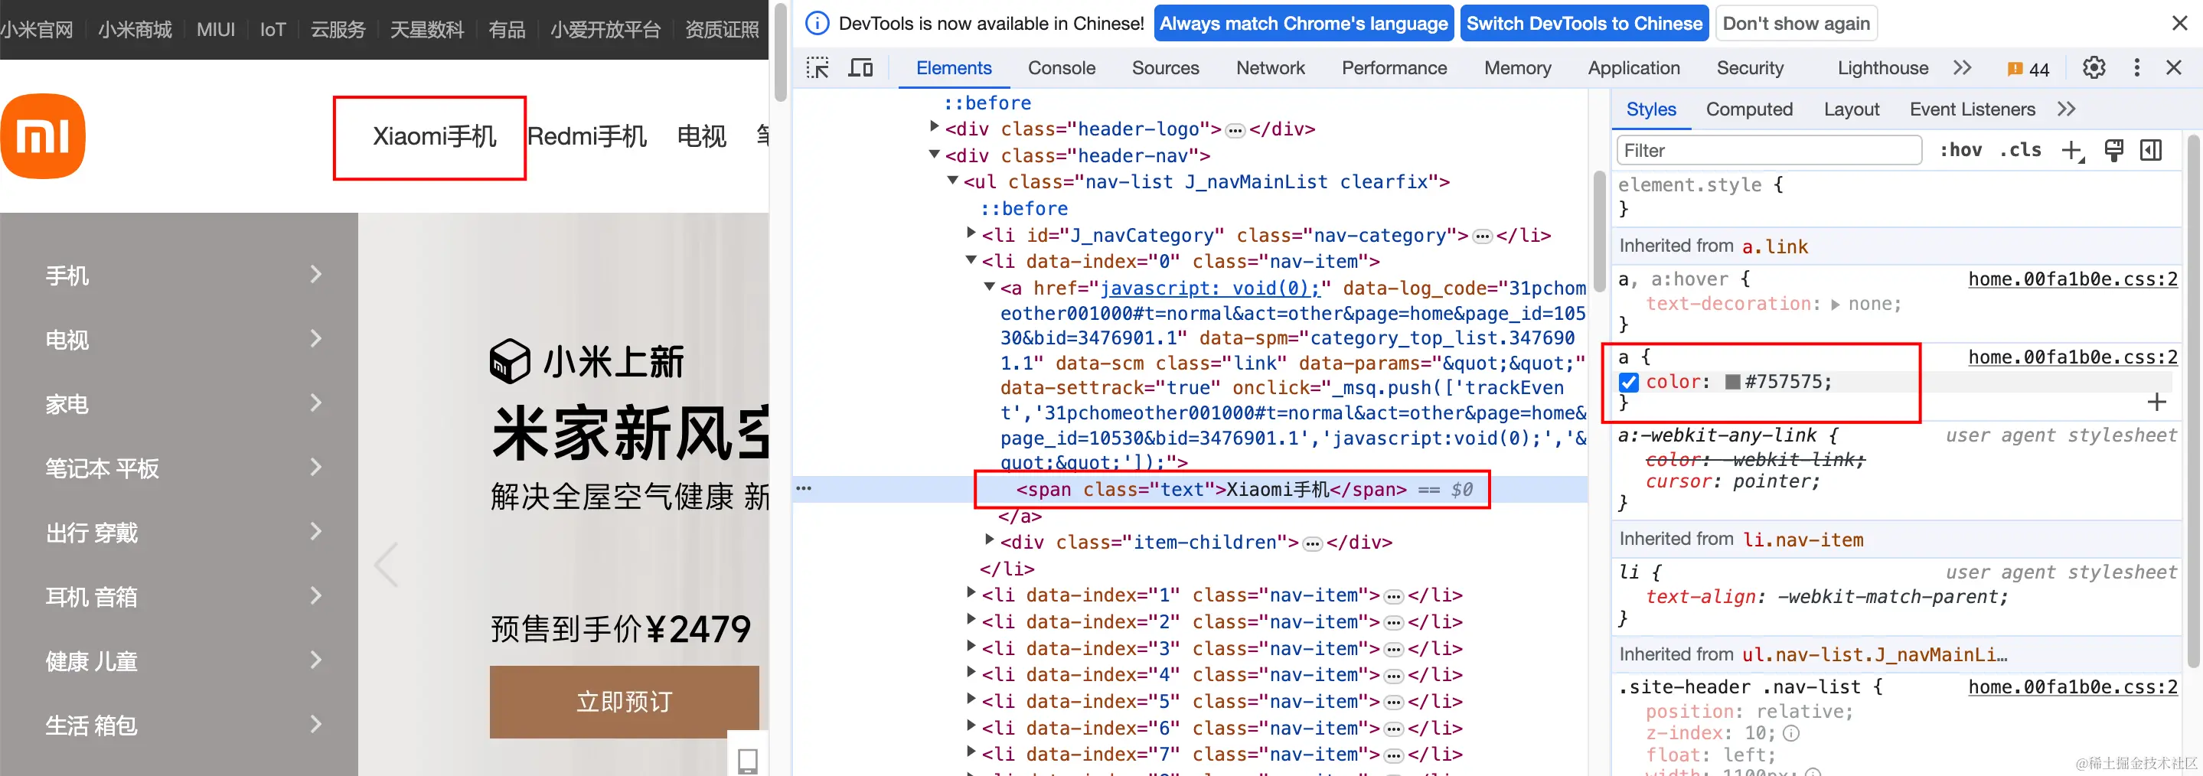Click the Xiaomi手机 navigation item
Viewport: 2203px width, 776px height.
(x=435, y=137)
